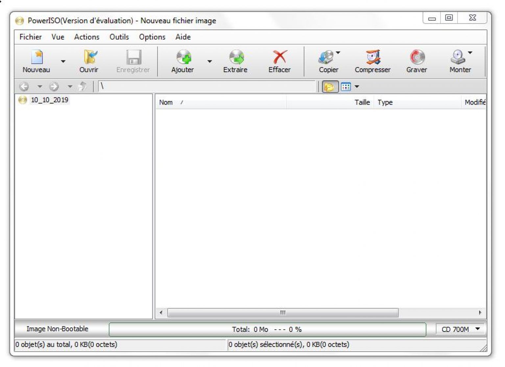Click the Compresser toolbar icon
The width and height of the screenshot is (505, 367).
click(x=373, y=57)
